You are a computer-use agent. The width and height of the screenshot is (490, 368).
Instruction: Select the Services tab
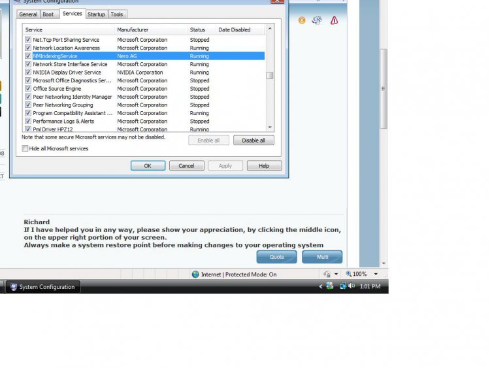pyautogui.click(x=72, y=14)
